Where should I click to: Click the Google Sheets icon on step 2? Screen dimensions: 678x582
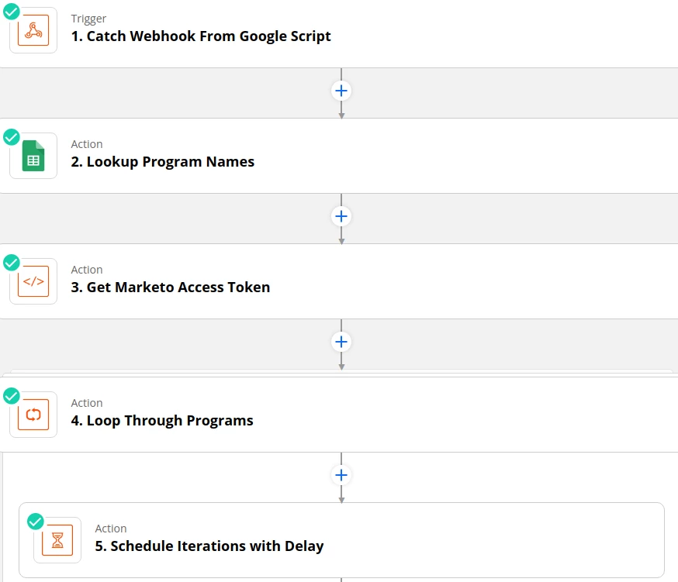click(33, 156)
